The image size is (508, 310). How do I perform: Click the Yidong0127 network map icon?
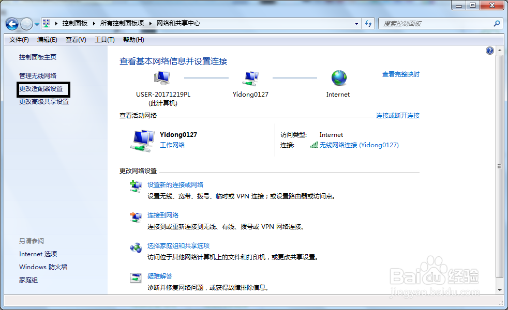coord(250,79)
